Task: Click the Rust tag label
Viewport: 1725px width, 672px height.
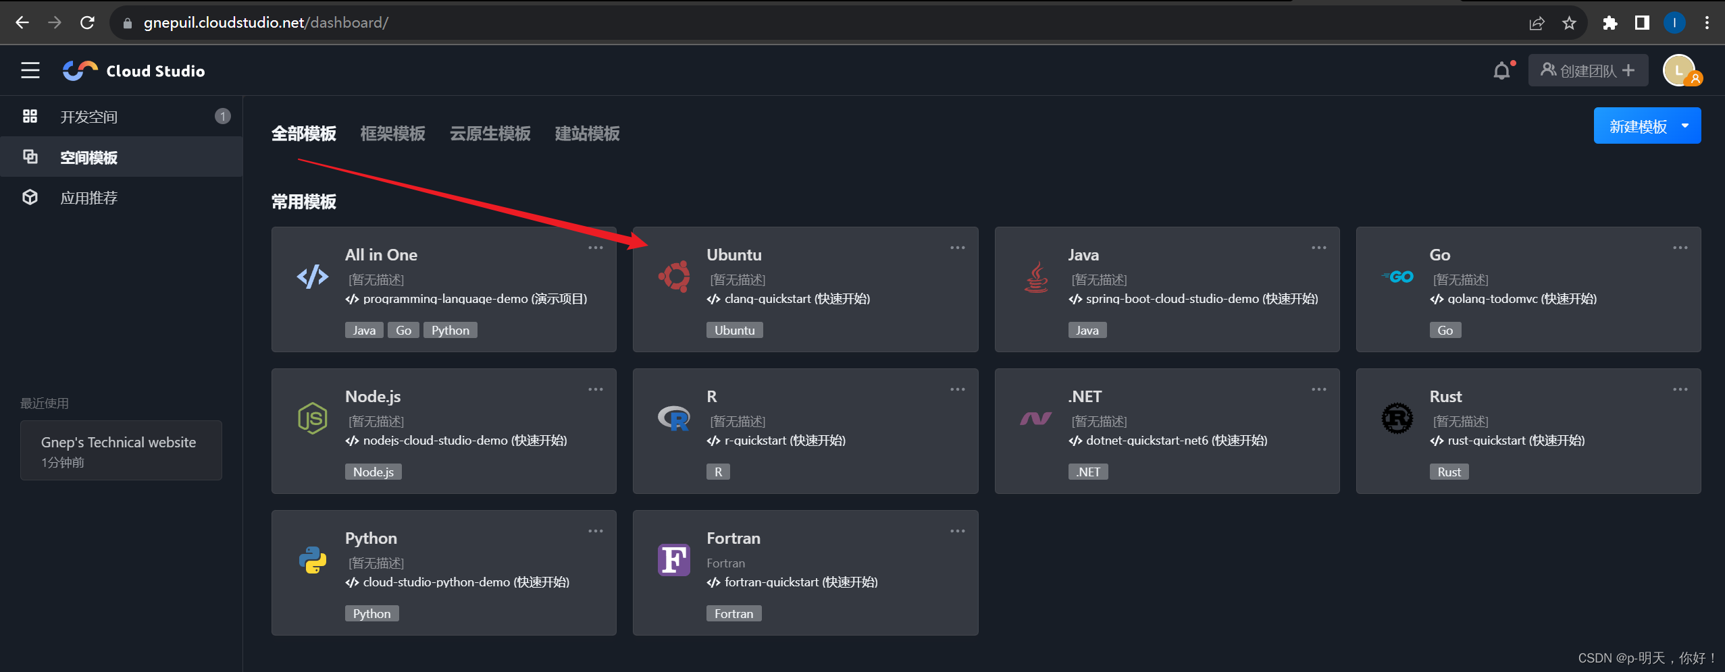Action: pos(1449,472)
